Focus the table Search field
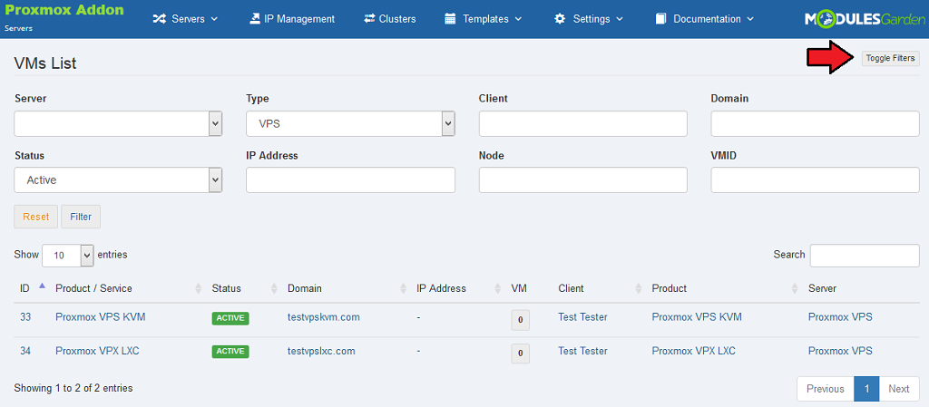 coord(865,255)
